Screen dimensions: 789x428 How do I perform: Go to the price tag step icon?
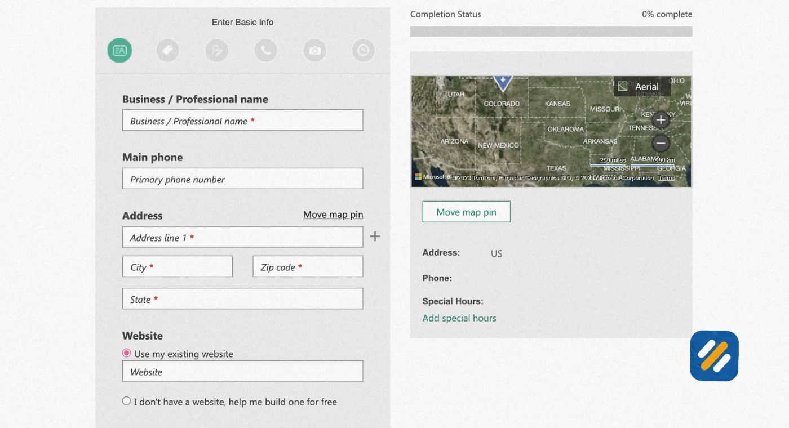pyautogui.click(x=167, y=51)
